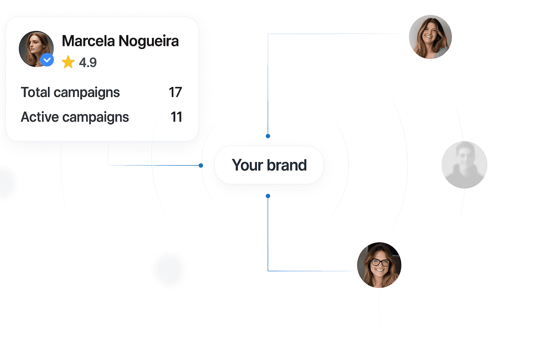Toggle the left connector dot beside Your brand
The height and width of the screenshot is (356, 534).
201,165
